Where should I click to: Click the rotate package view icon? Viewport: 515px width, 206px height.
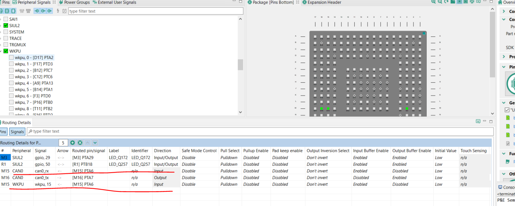coord(445,2)
